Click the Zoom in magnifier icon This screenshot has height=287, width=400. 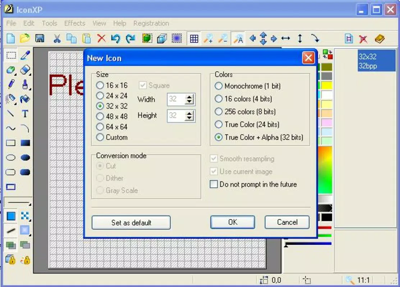[x=208, y=39]
